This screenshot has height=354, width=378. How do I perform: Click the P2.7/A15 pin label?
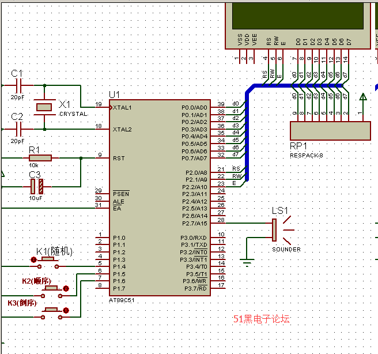point(195,223)
